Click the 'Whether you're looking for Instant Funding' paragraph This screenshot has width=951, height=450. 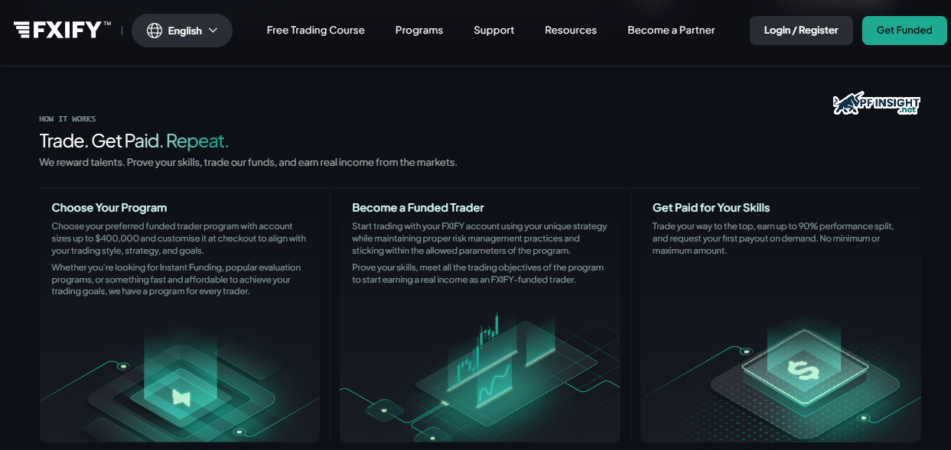(177, 280)
